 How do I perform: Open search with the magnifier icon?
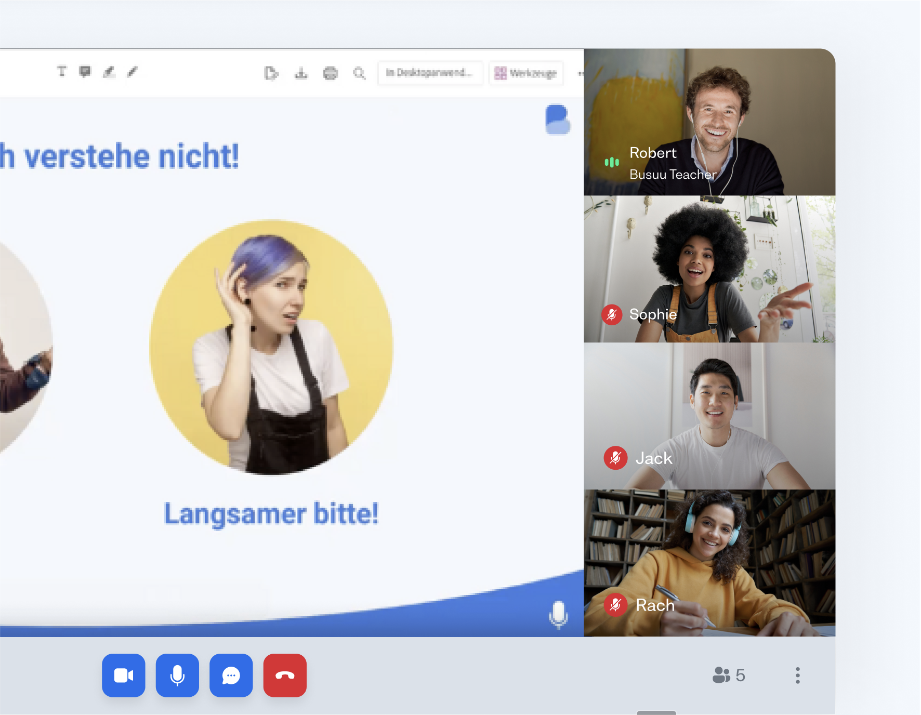pos(359,73)
